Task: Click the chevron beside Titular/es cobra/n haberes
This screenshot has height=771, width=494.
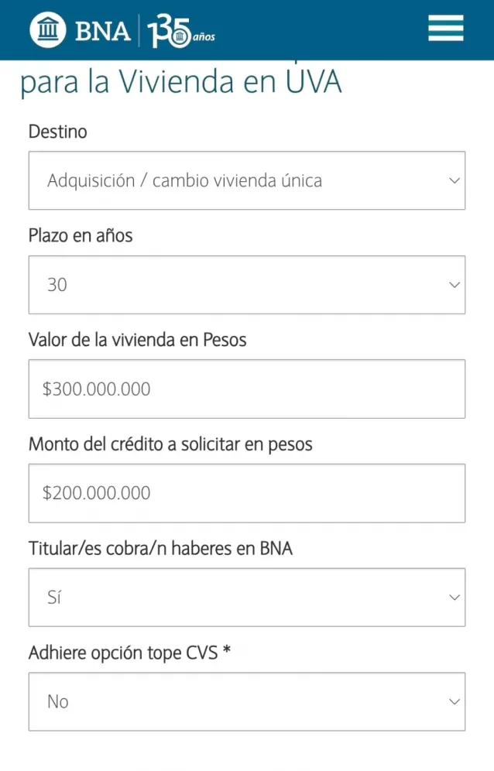Action: 455,597
